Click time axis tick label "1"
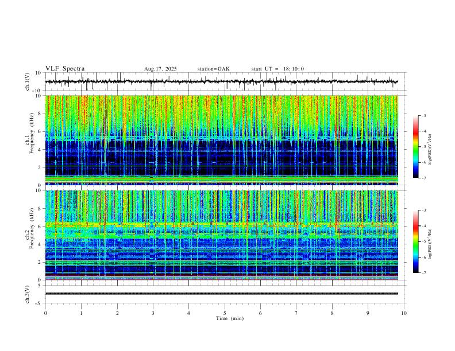Screen dimensions: 455x351 pos(81,313)
